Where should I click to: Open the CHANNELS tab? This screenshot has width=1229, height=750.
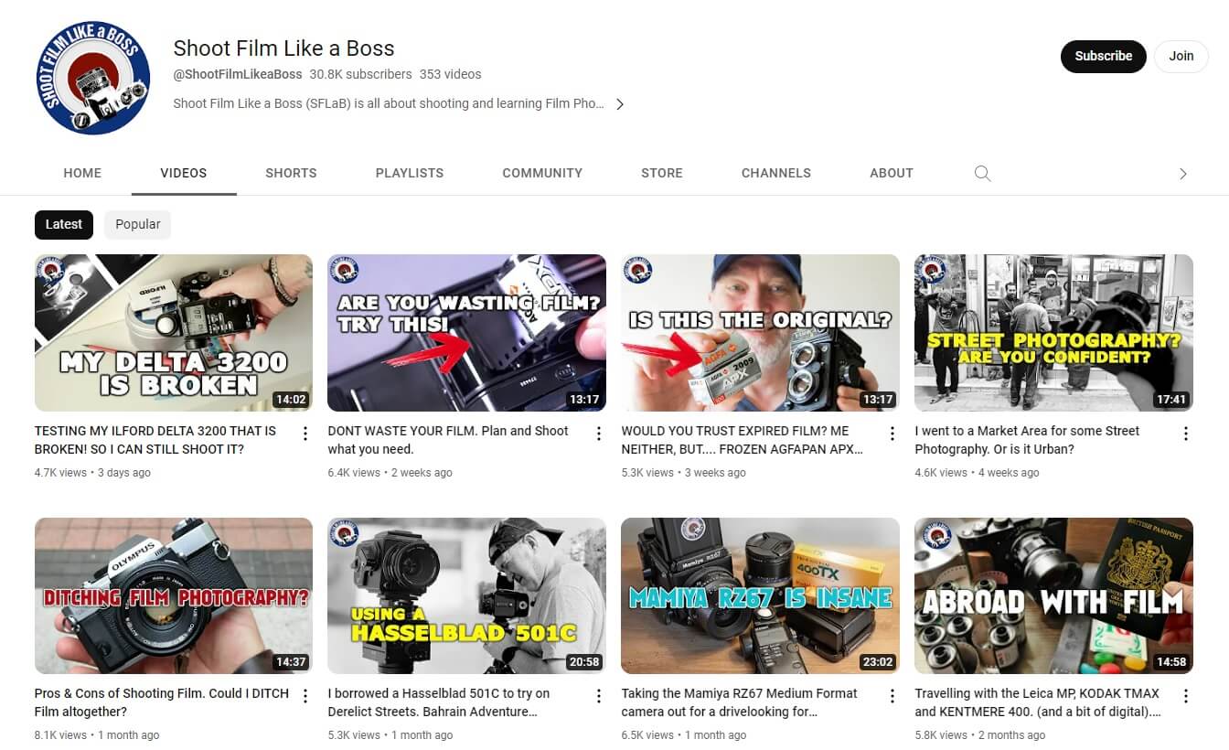776,173
